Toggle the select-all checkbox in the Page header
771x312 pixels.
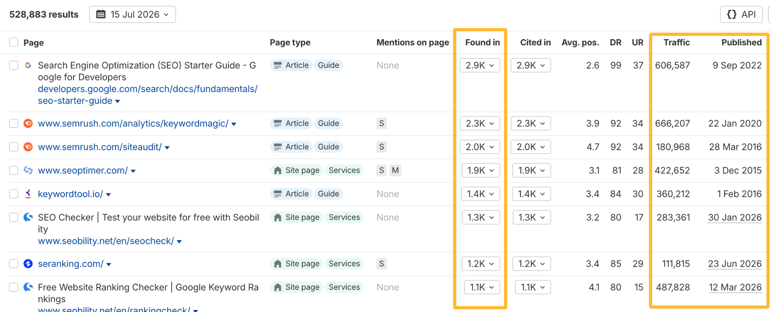click(x=14, y=42)
